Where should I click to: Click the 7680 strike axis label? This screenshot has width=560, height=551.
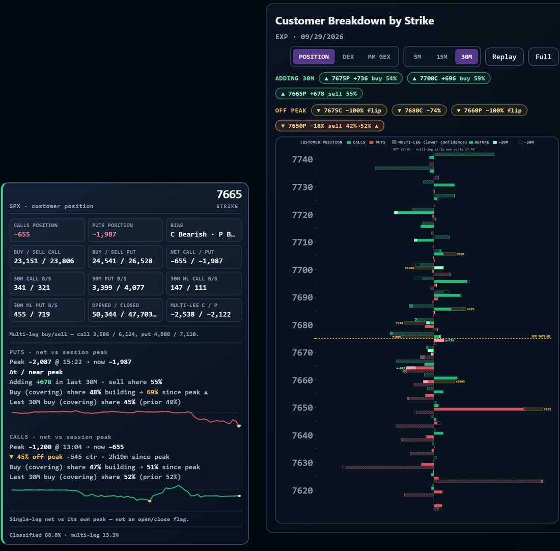click(x=302, y=325)
